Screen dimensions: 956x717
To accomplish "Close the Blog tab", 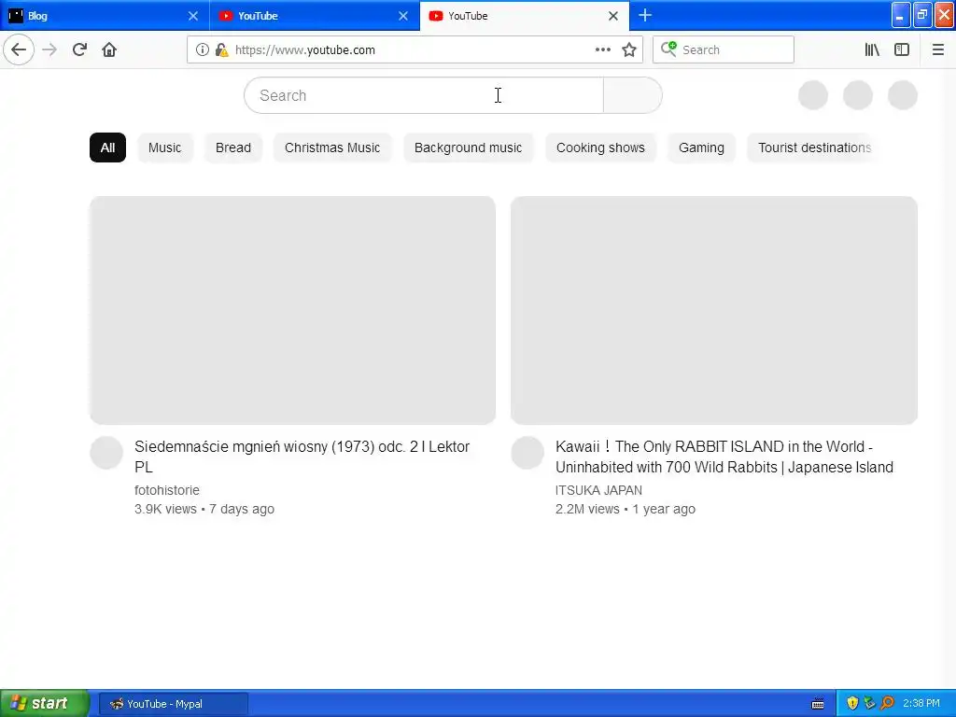I will click(193, 16).
